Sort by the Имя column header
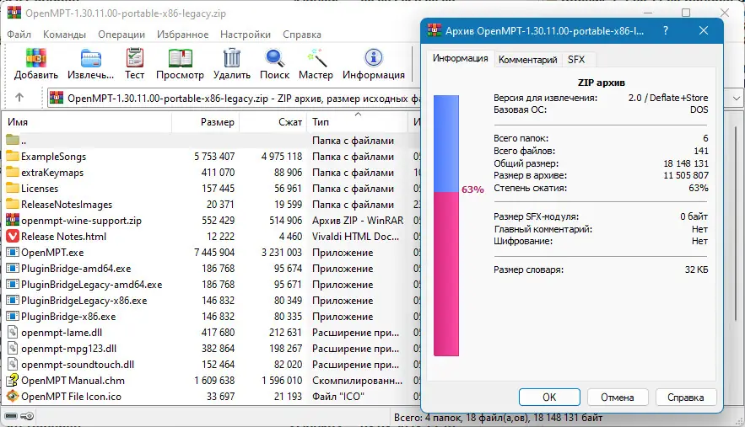 pos(88,122)
